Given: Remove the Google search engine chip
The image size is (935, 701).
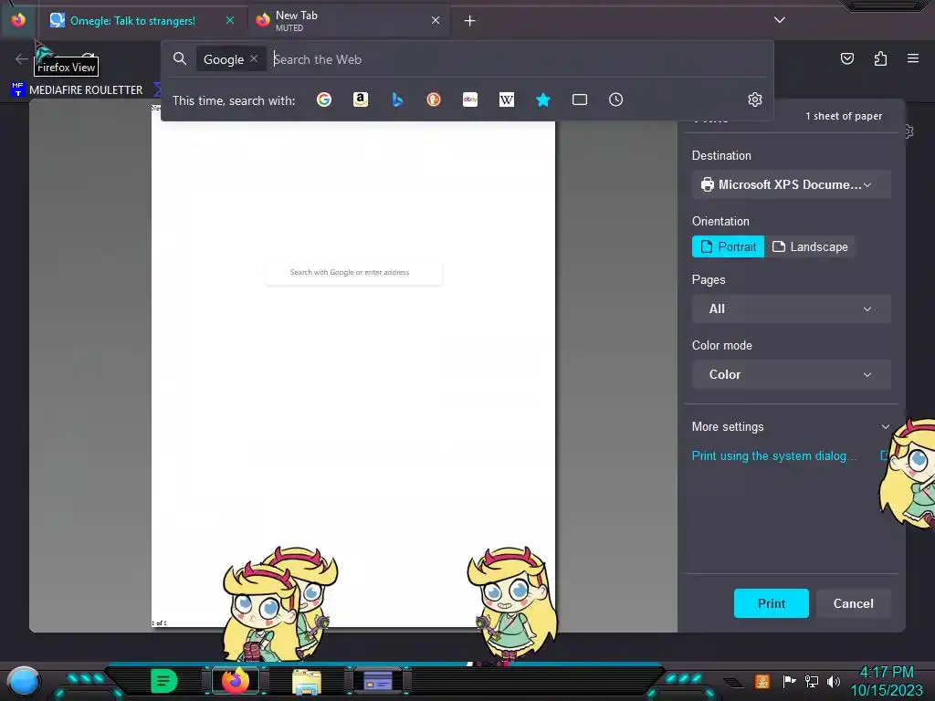Looking at the screenshot, I should coord(254,58).
